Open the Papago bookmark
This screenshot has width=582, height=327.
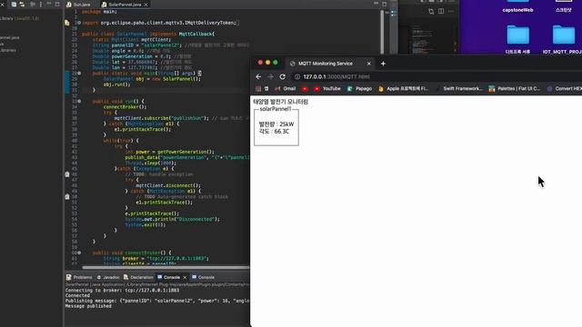[359, 89]
